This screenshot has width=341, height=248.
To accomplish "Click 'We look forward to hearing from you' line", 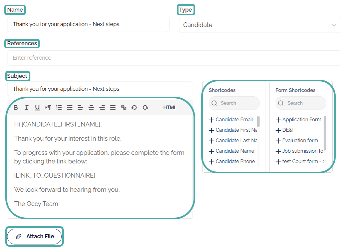I will point(67,190).
